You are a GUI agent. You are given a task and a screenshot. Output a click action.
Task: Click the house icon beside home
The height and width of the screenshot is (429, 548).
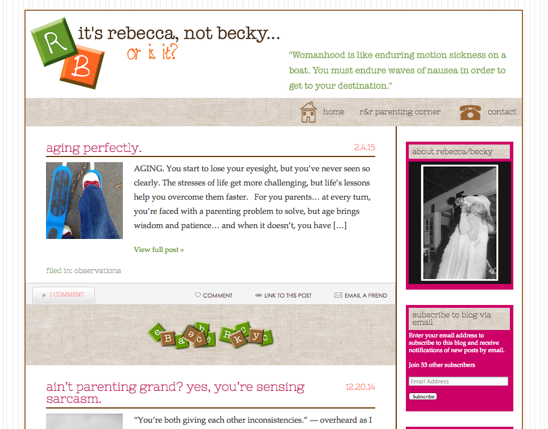coord(309,112)
